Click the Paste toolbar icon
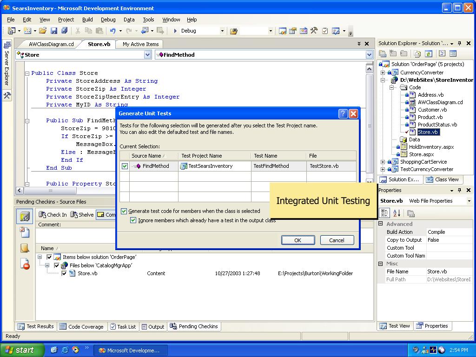The width and height of the screenshot is (476, 357). 99,31
